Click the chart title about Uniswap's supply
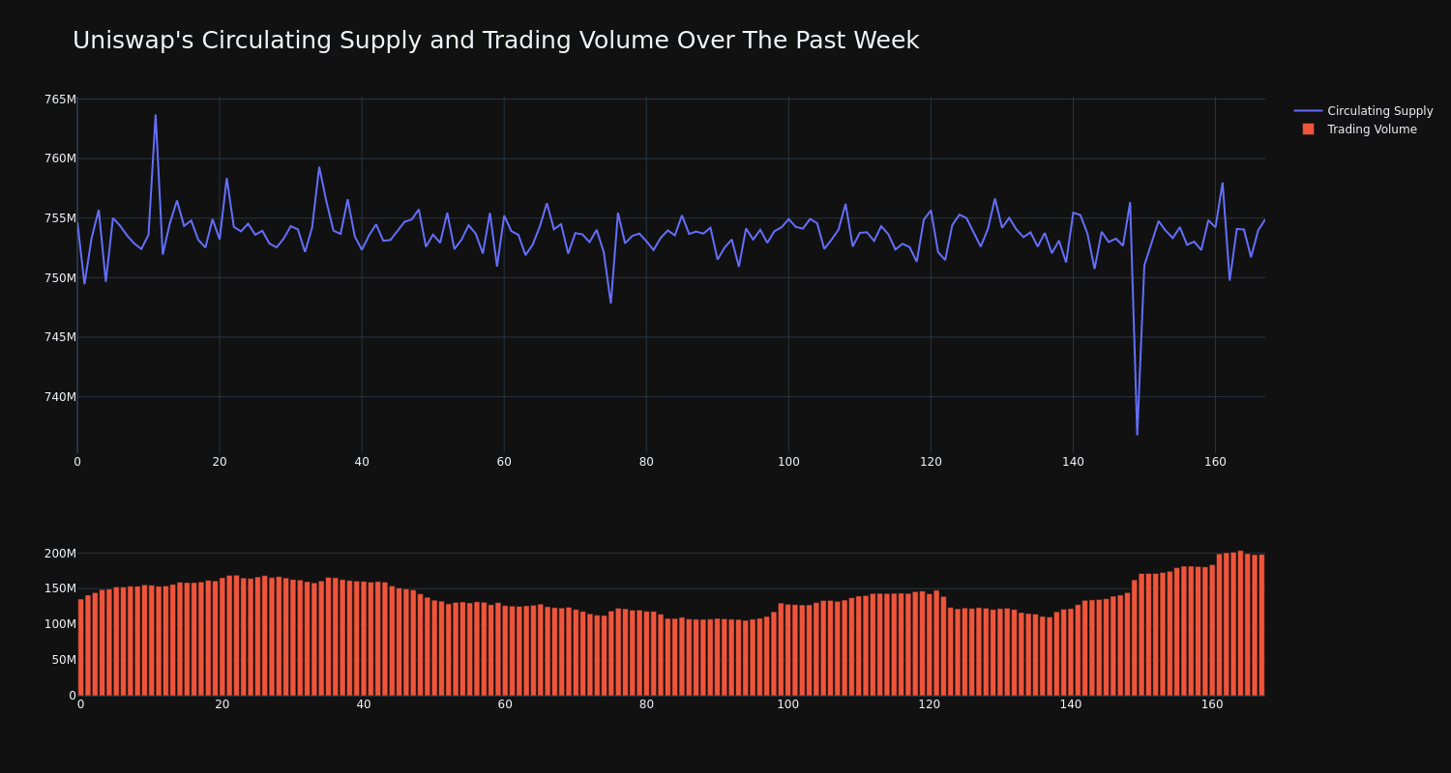 pyautogui.click(x=495, y=41)
